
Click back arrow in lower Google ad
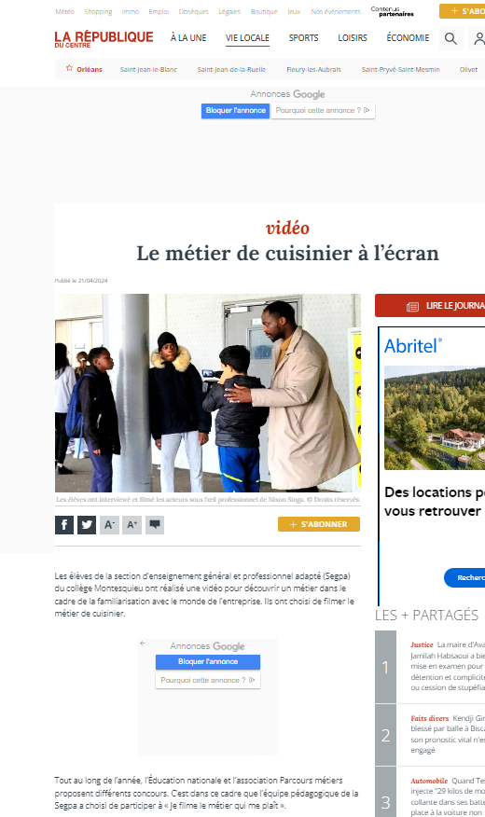click(x=142, y=643)
